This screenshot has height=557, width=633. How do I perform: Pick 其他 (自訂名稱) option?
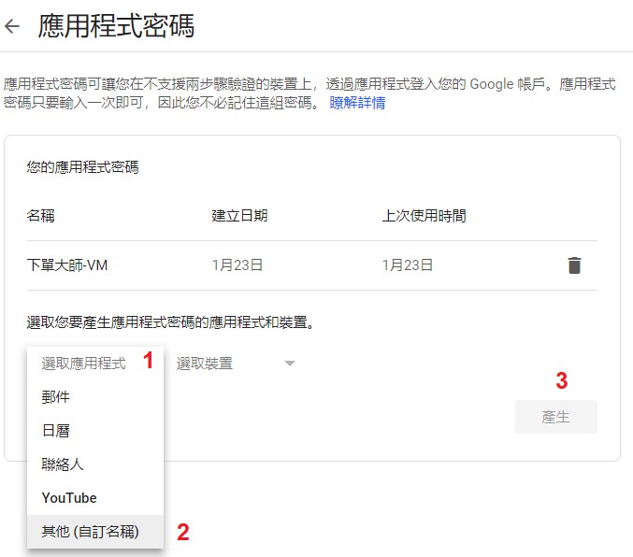point(95,532)
